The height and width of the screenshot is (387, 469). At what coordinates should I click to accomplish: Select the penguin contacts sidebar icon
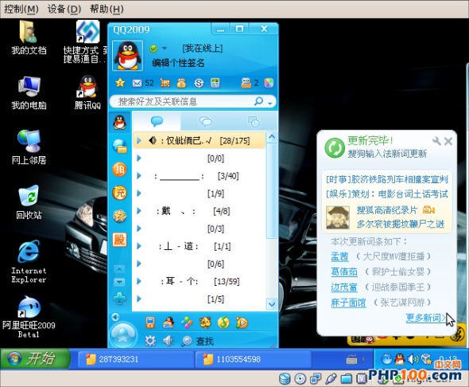[120, 122]
